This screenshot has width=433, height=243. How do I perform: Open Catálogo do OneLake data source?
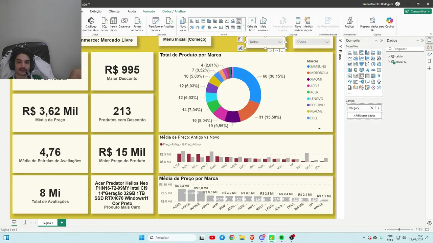pyautogui.click(x=91, y=24)
